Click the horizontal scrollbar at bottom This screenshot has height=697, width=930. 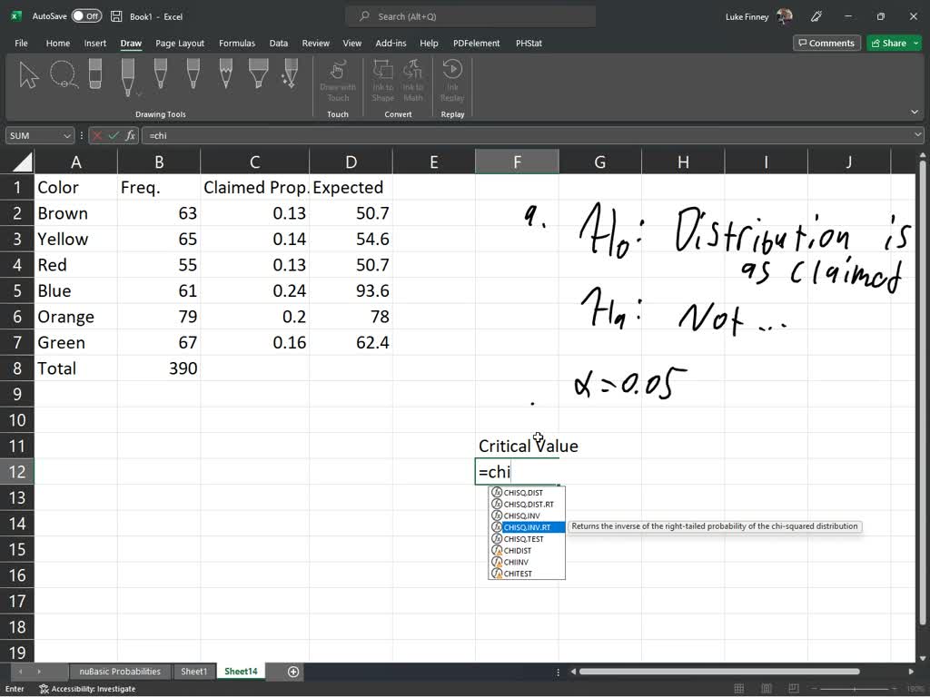click(x=719, y=672)
